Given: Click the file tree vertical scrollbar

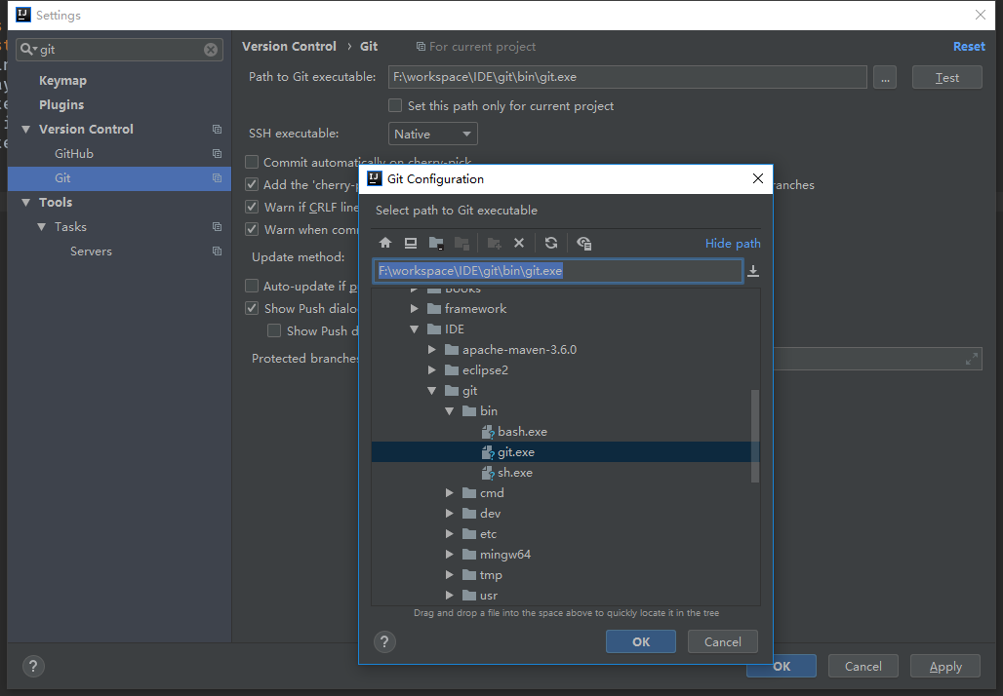Looking at the screenshot, I should 755,434.
